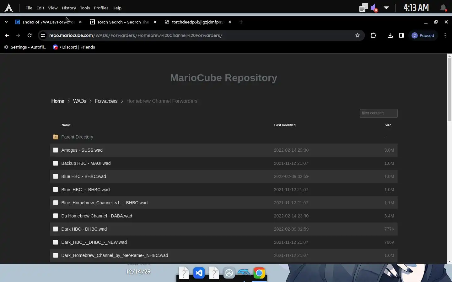Open the History menu
This screenshot has height=282, width=452.
pos(69,8)
